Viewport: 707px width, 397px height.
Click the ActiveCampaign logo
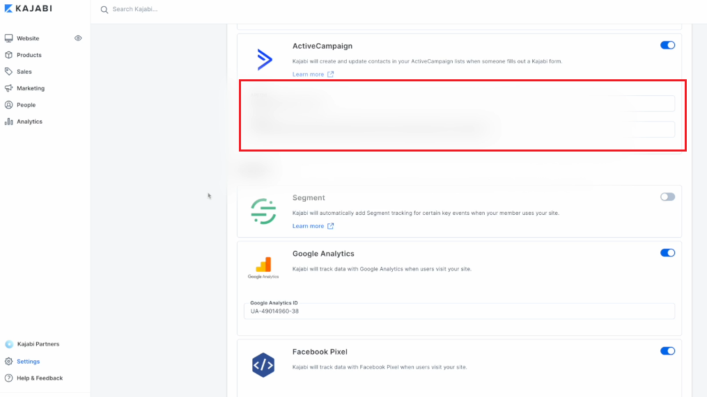pos(264,59)
